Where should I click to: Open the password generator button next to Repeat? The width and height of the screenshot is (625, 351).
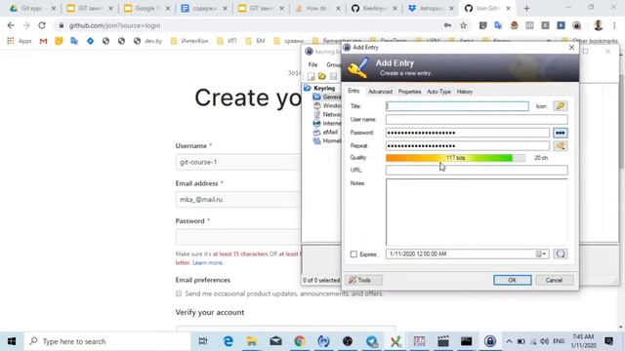pos(560,145)
